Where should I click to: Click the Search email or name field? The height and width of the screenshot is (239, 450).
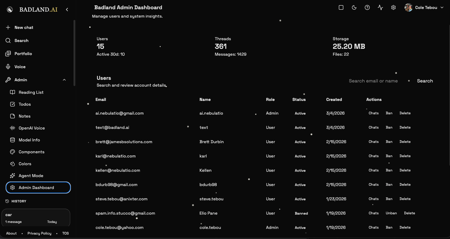coord(373,81)
